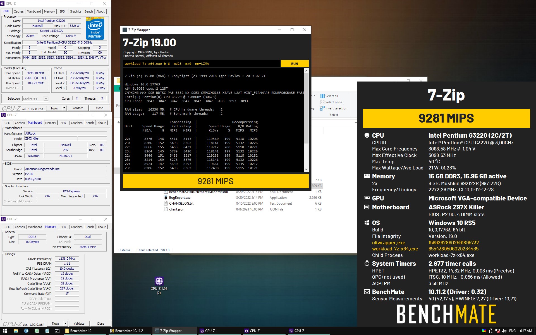This screenshot has height=335, width=536.
Task: Click the ENG language indicator
Action: pos(512,331)
